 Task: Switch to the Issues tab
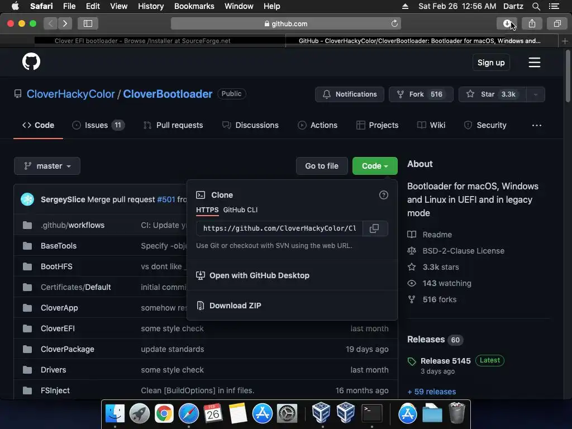pos(98,125)
